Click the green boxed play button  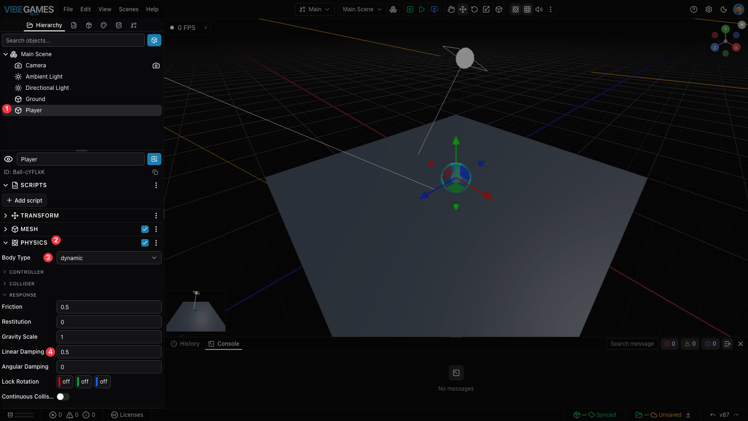click(410, 9)
